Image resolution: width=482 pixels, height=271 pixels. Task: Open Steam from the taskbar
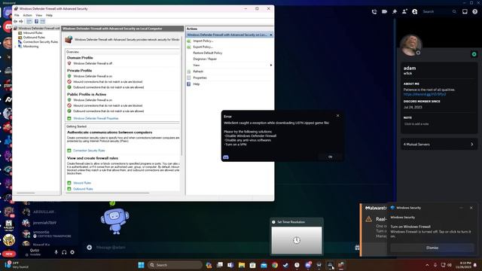[x=285, y=265]
